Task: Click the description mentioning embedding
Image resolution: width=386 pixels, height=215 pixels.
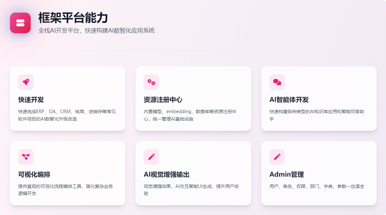Action: (190, 115)
